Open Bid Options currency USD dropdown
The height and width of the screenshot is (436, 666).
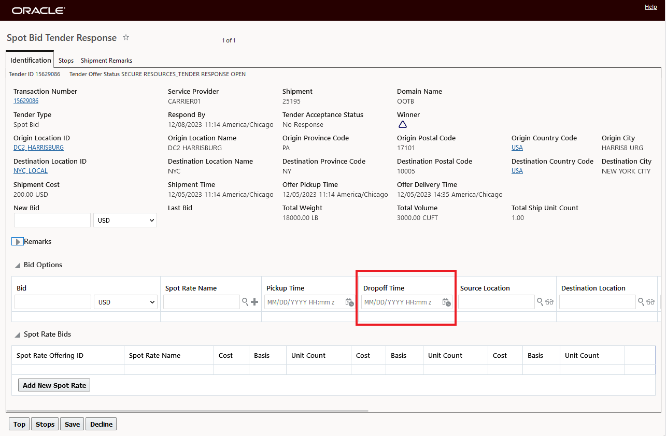125,302
